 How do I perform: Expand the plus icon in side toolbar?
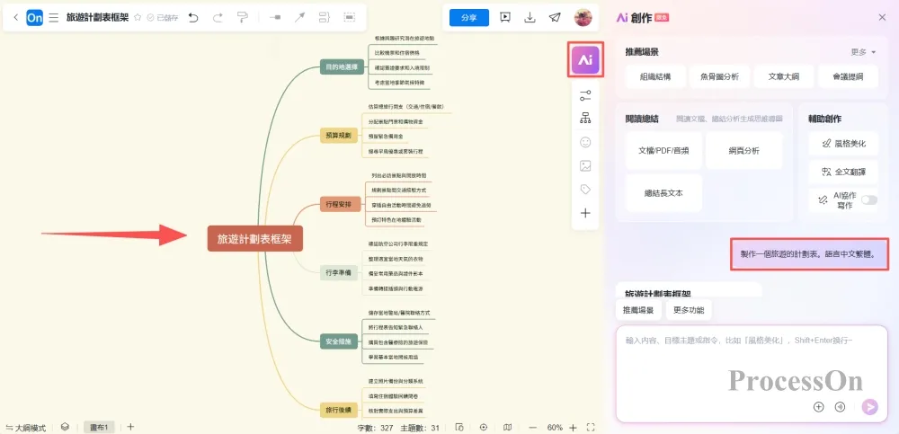click(x=585, y=213)
